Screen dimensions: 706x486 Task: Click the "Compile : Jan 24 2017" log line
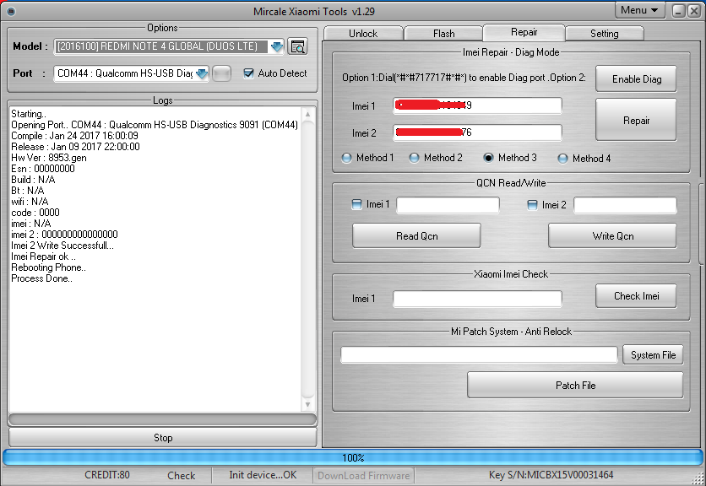(74, 136)
